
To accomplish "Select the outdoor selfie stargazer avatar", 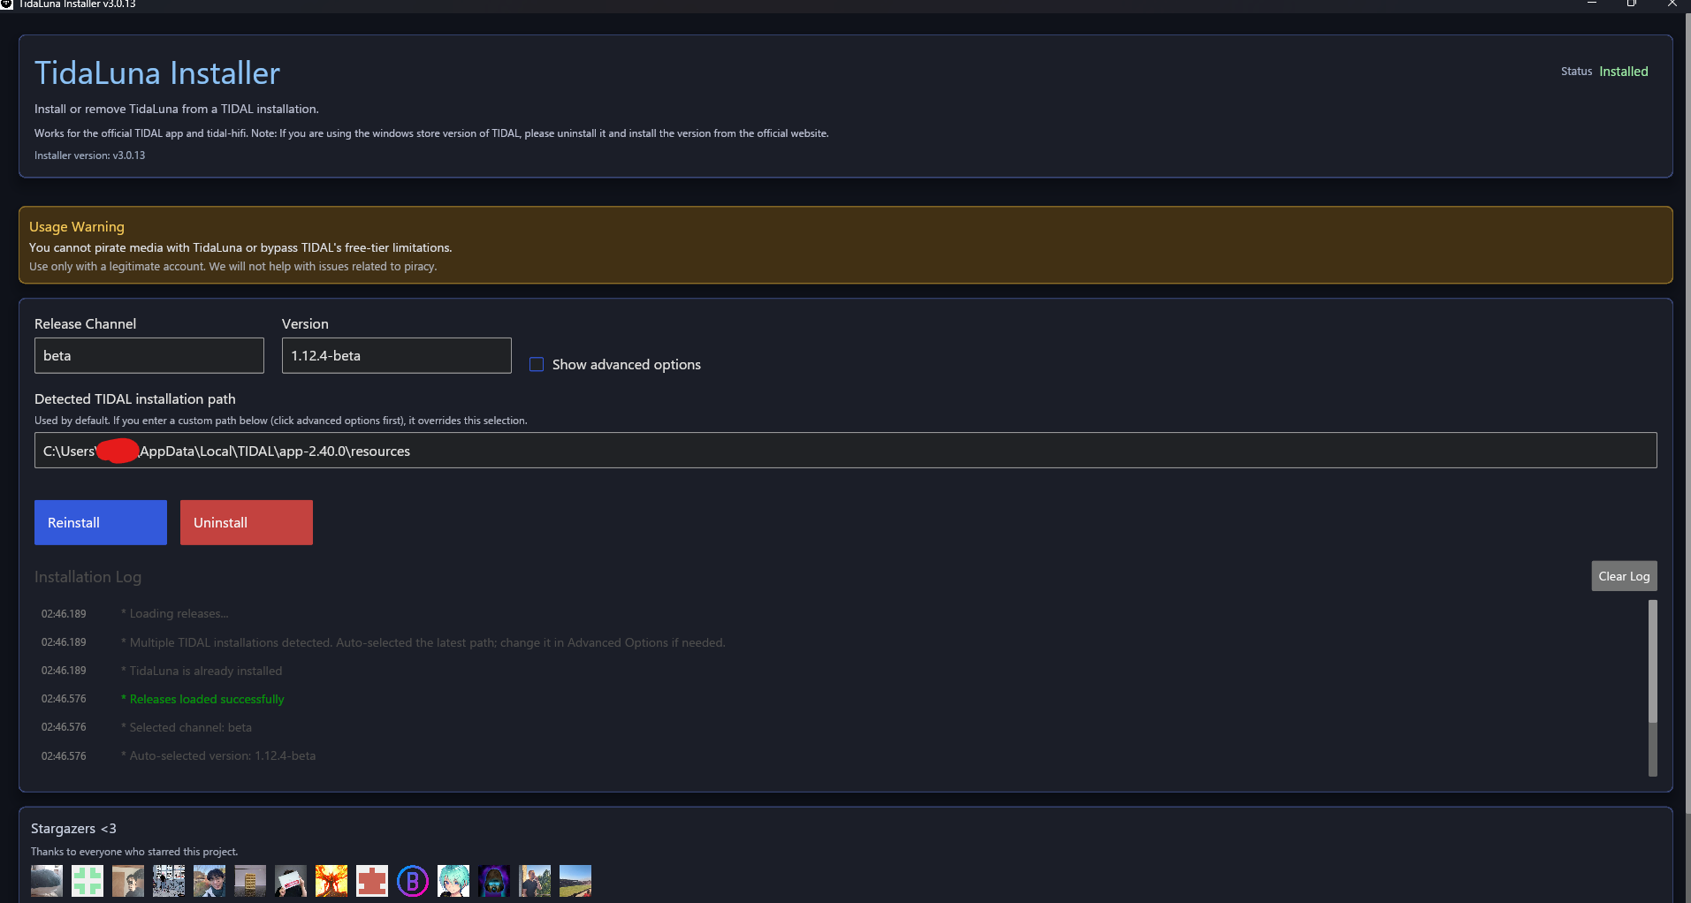I will (535, 880).
